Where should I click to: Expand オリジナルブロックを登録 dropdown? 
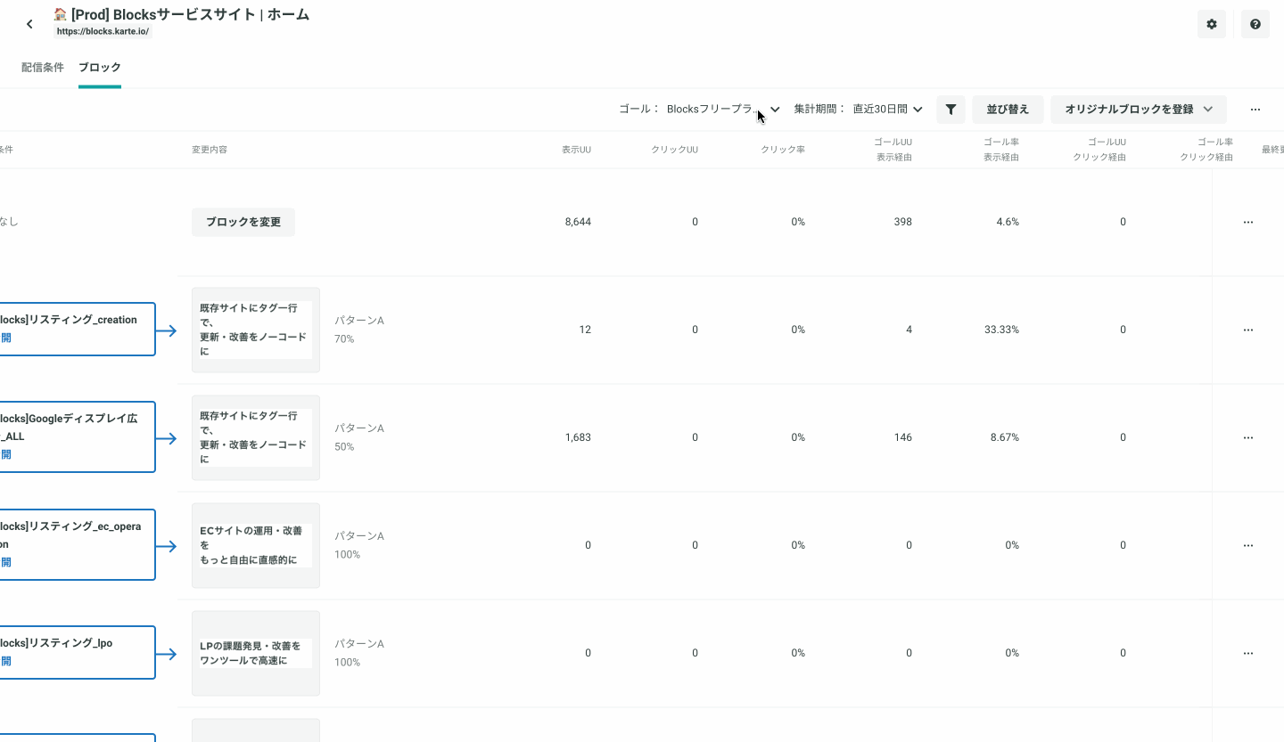click(1139, 110)
